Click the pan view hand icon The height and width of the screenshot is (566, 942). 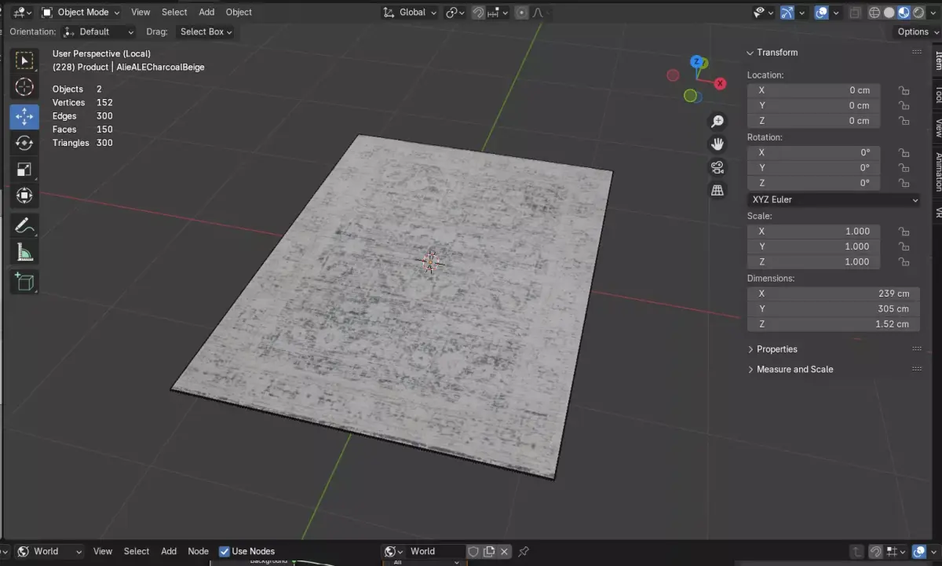(717, 144)
